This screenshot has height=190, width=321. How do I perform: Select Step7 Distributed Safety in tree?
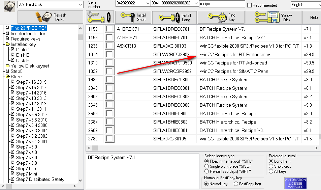pos(40,179)
